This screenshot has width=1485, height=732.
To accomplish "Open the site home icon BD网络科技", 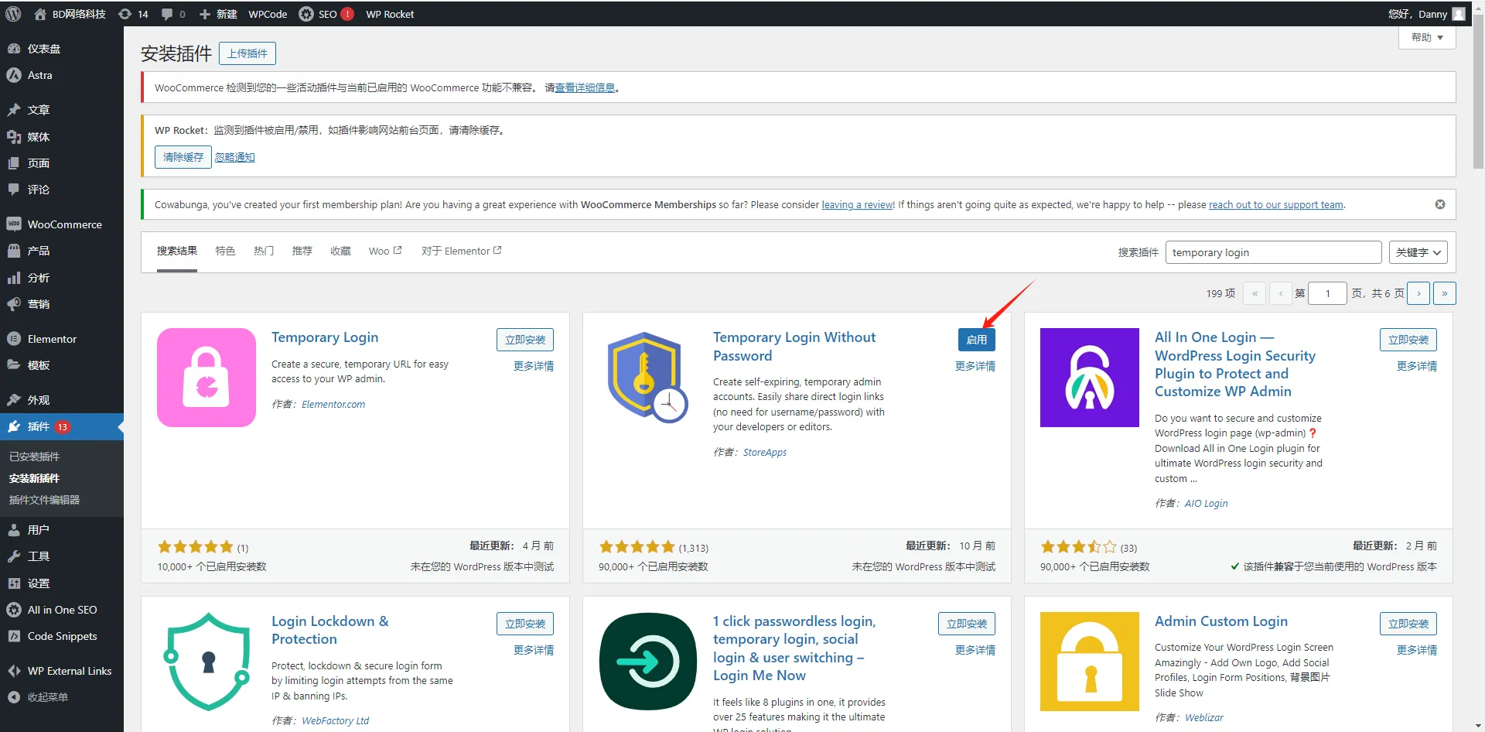I will (x=40, y=14).
